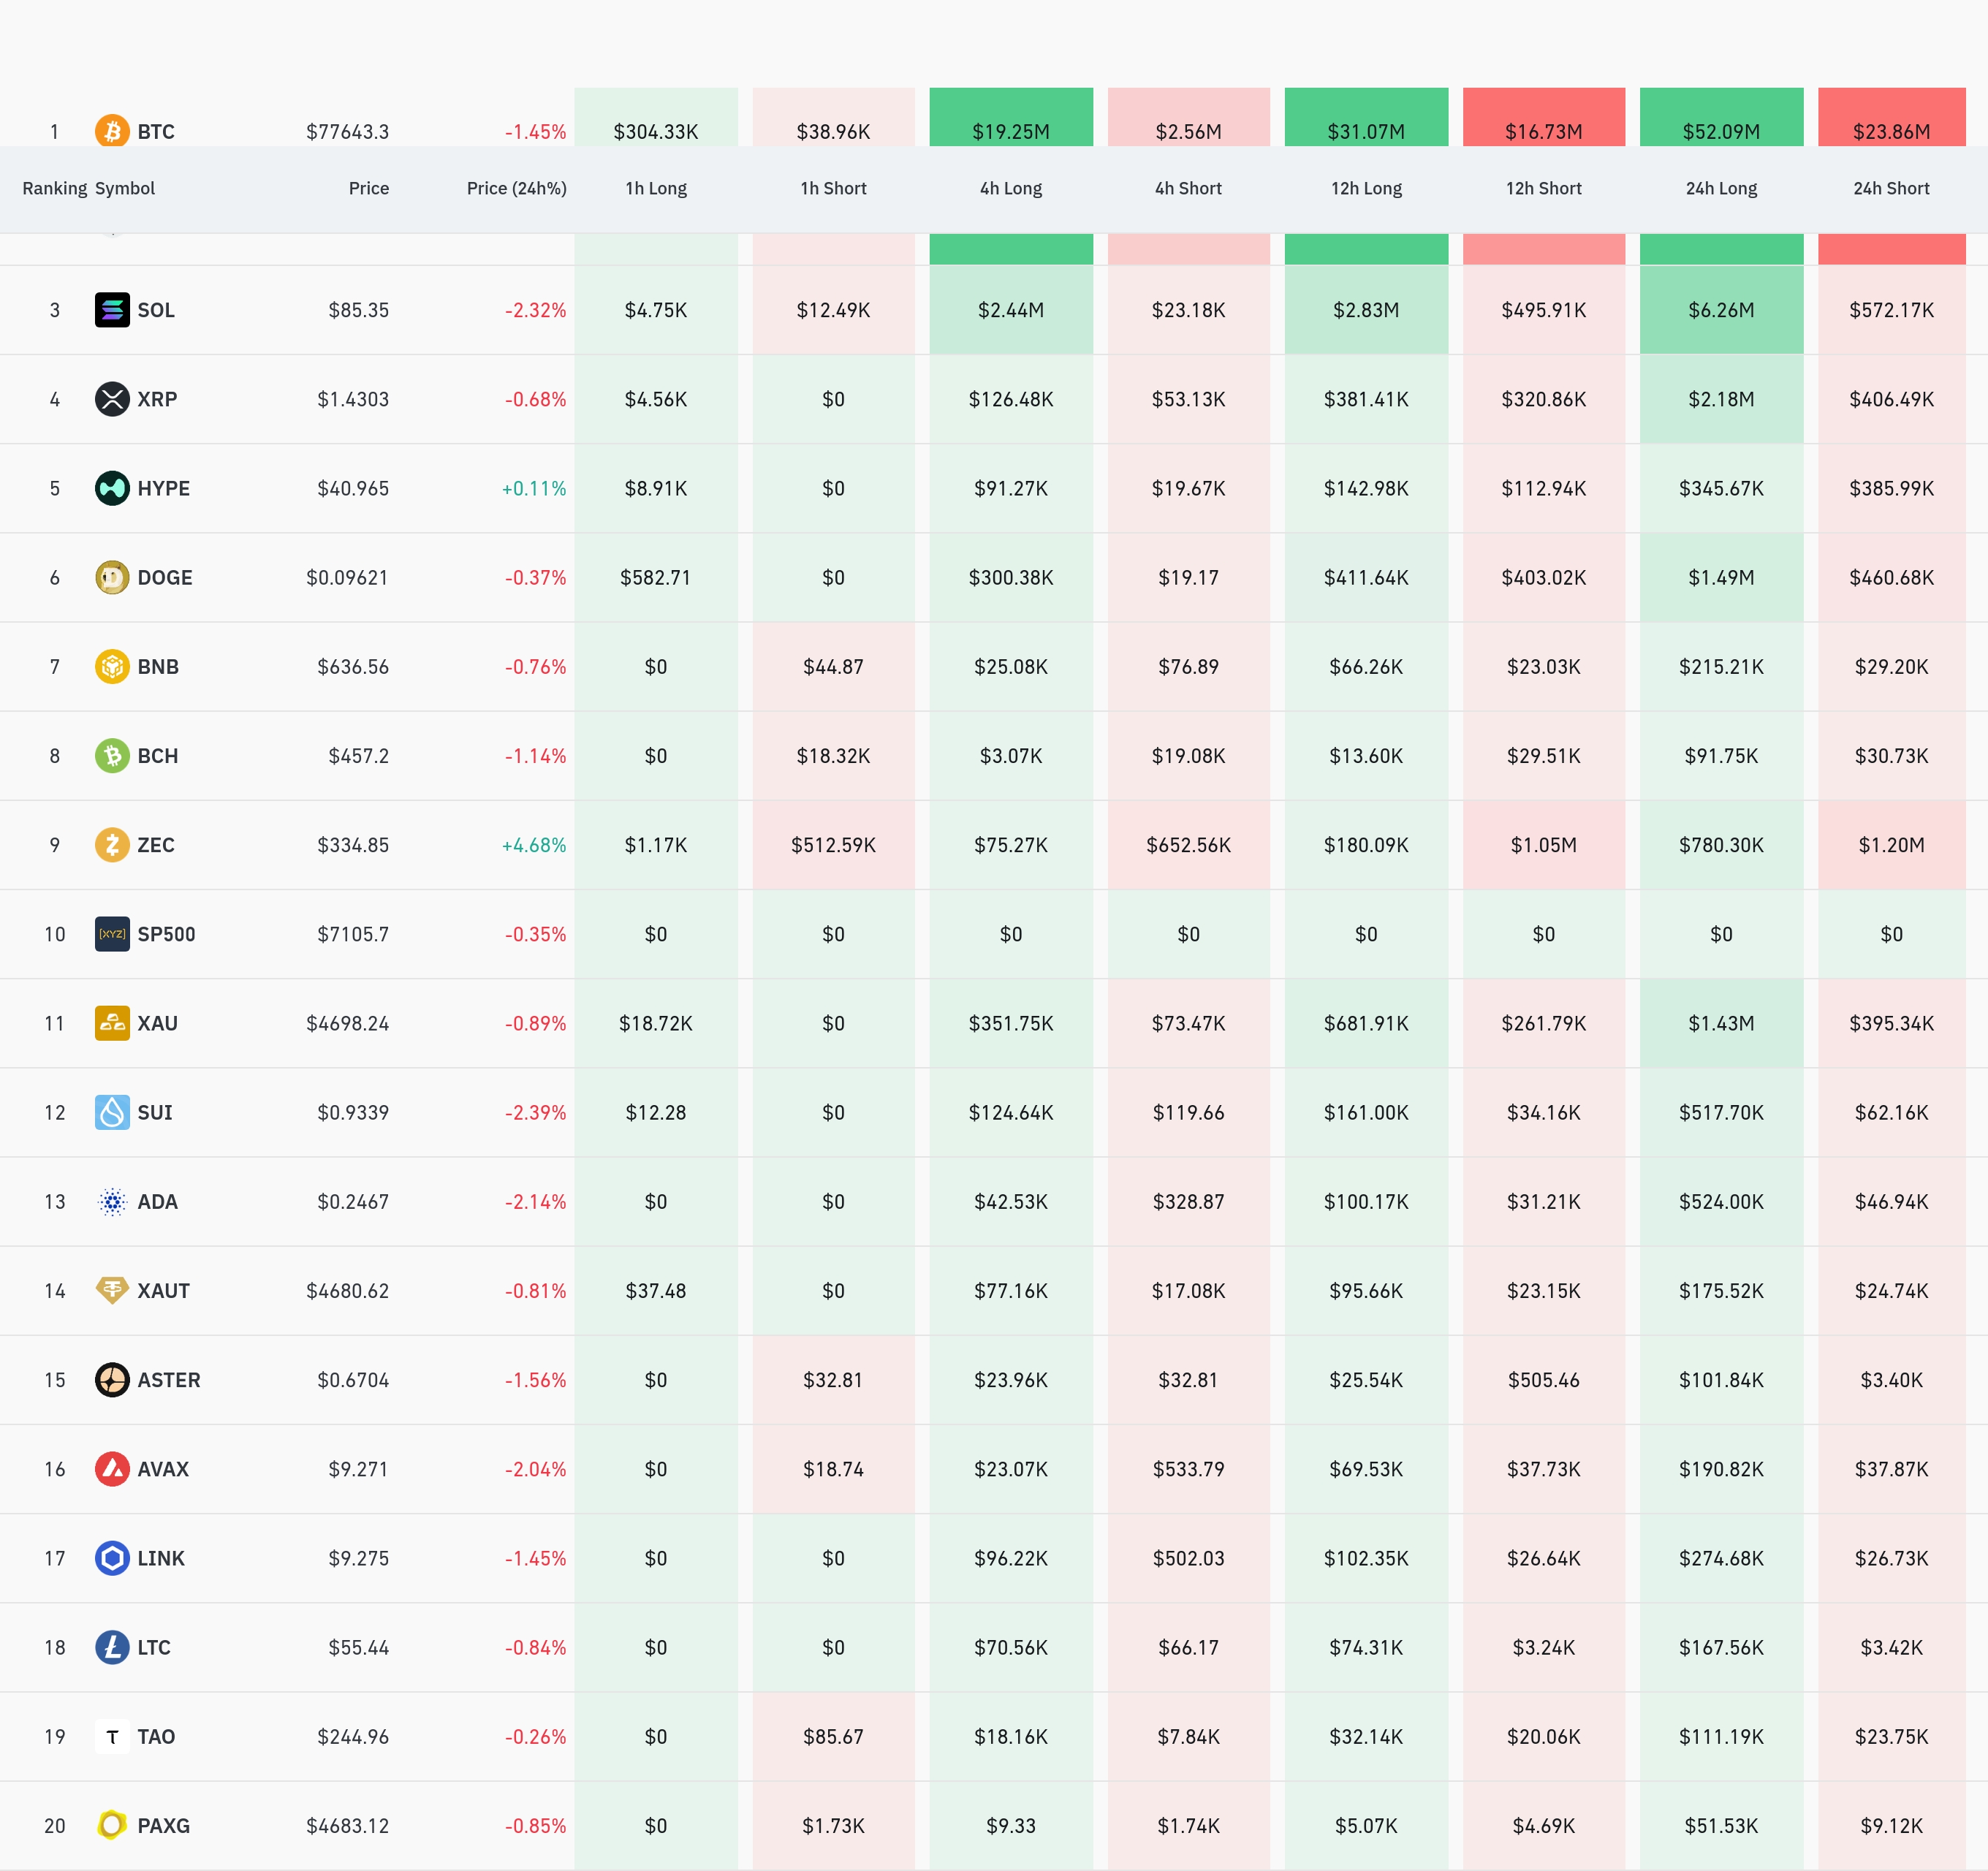Sort by the 12h Short column header

(1543, 188)
